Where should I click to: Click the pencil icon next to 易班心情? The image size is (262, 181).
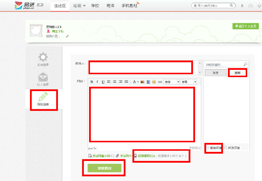(67, 36)
